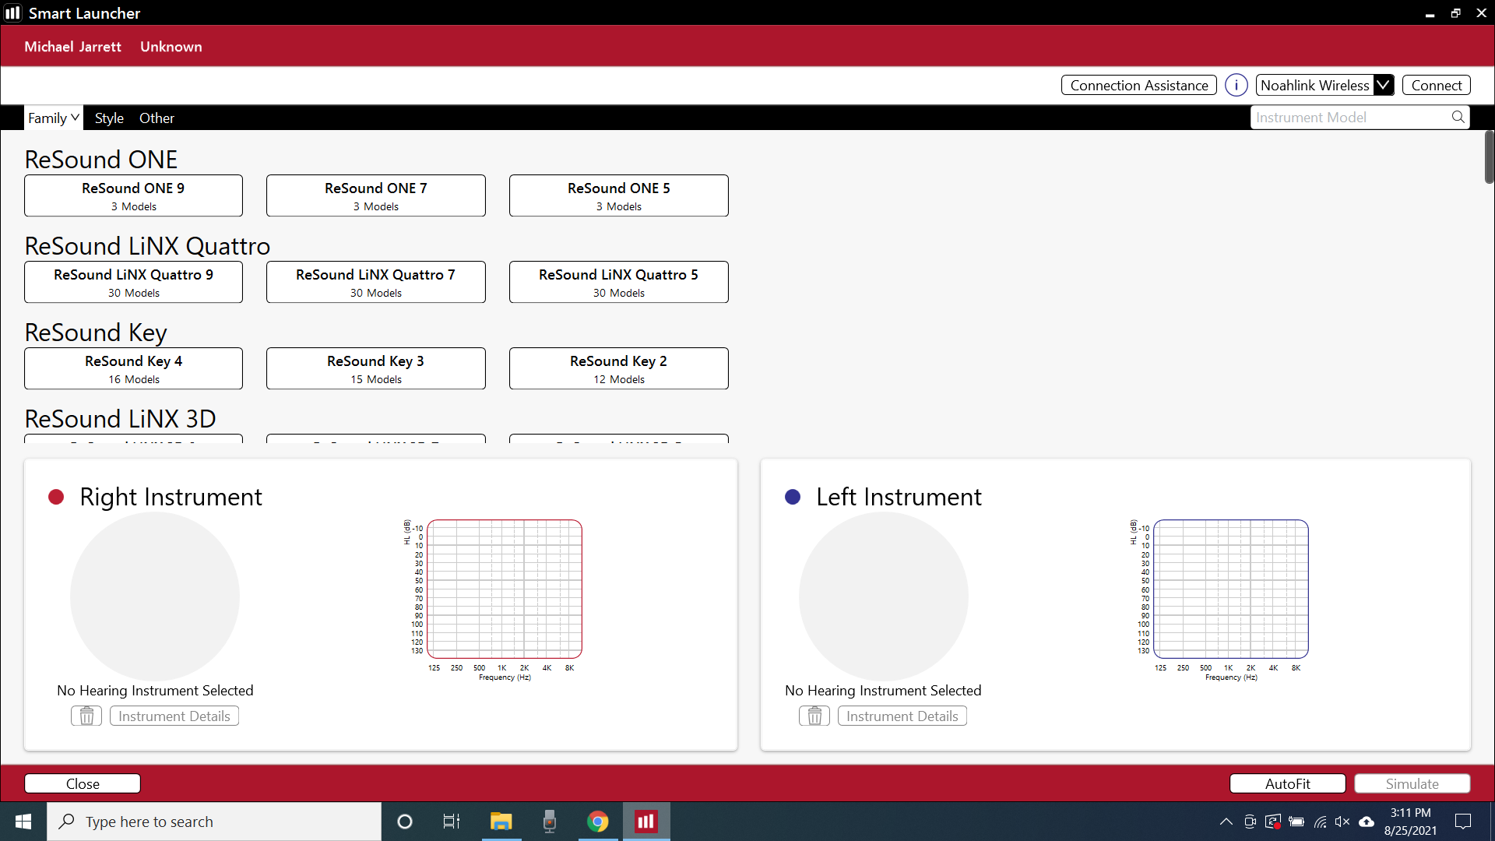The height and width of the screenshot is (841, 1495).
Task: Click the AutoFit button
Action: point(1287,783)
